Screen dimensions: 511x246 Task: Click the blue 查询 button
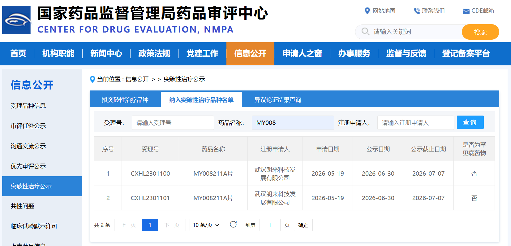tap(470, 122)
